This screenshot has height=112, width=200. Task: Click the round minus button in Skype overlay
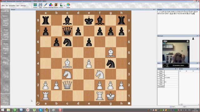[165, 65]
